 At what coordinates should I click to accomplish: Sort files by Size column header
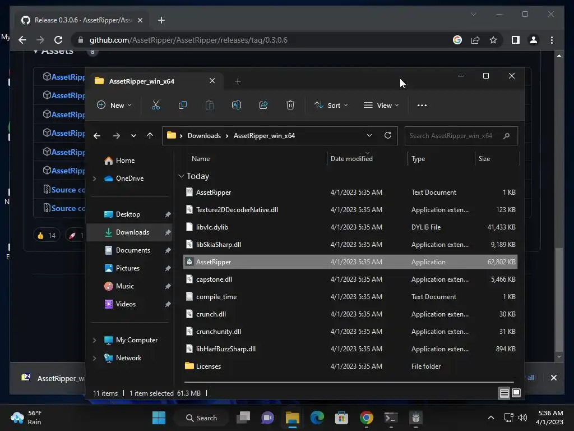coord(484,159)
